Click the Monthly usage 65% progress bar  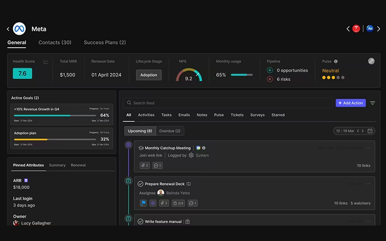click(x=242, y=75)
